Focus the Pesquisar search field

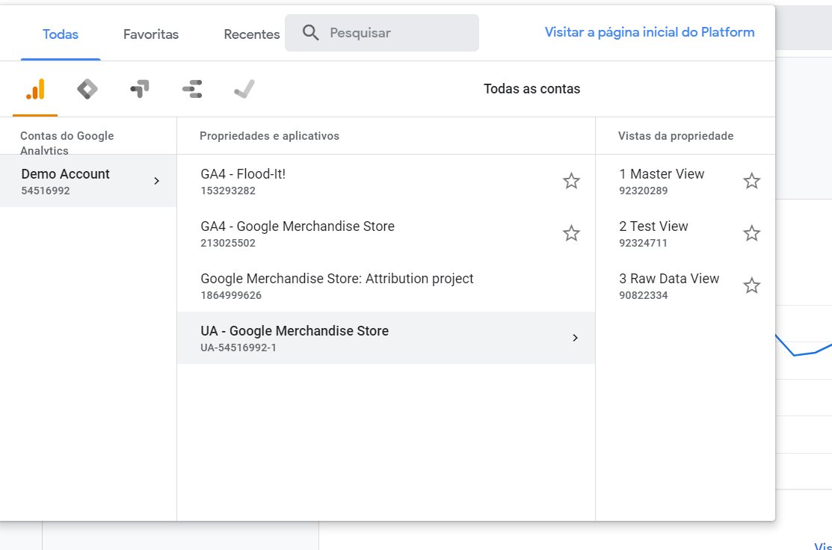point(382,33)
